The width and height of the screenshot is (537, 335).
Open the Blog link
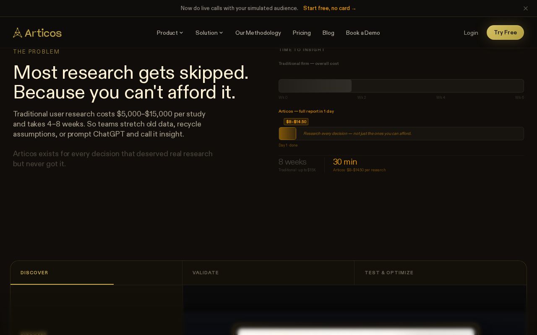click(328, 33)
